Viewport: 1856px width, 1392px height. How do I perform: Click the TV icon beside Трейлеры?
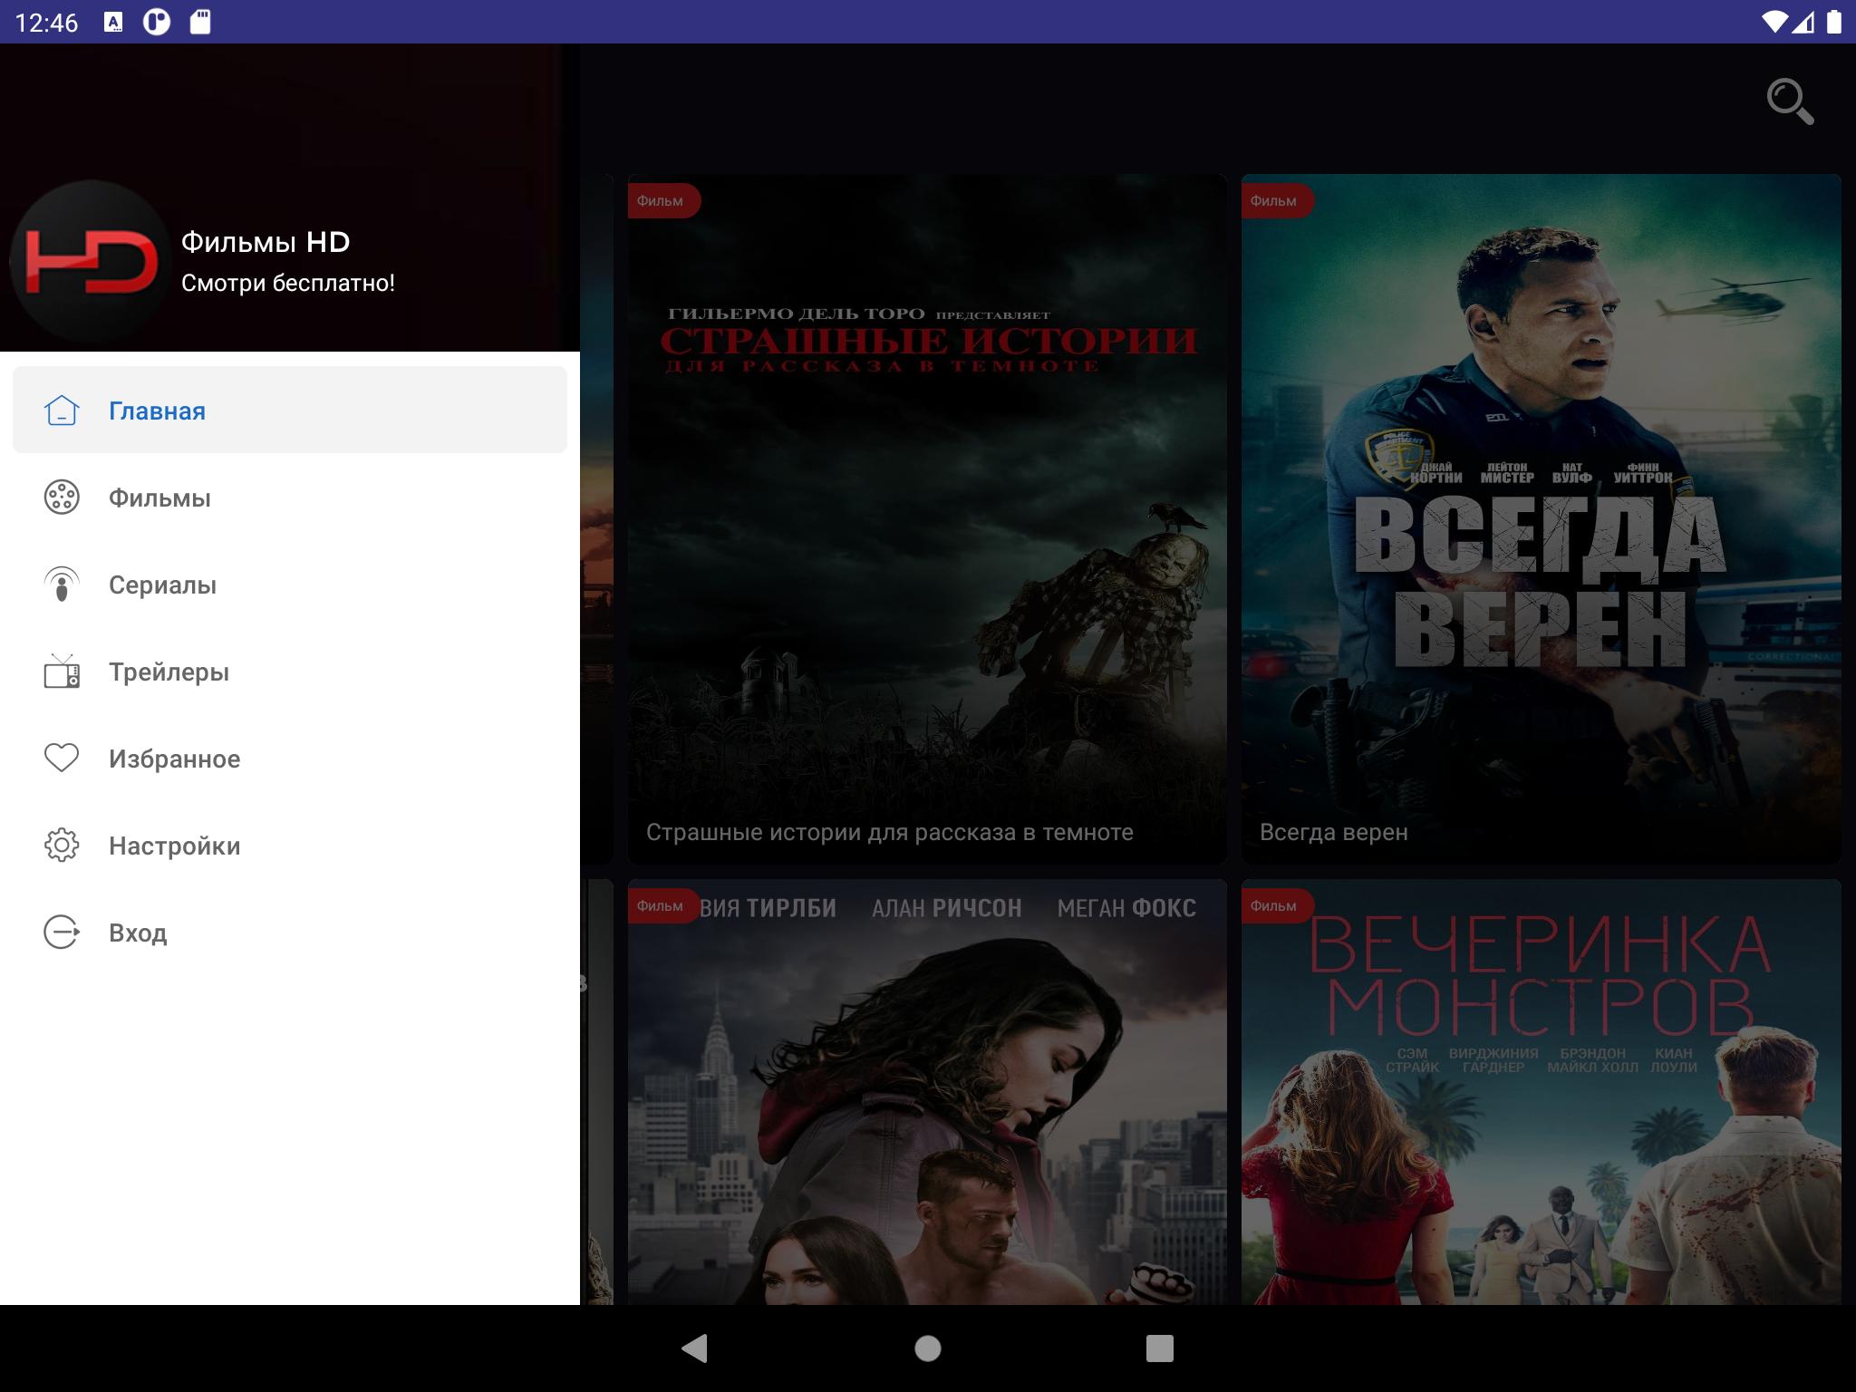pyautogui.click(x=62, y=672)
